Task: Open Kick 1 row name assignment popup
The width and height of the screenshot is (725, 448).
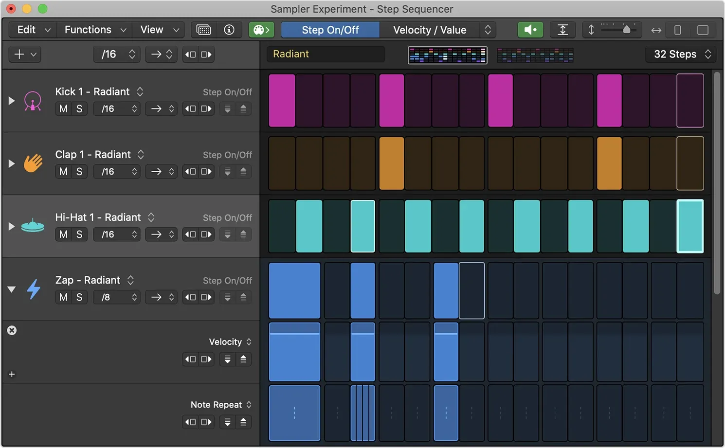Action: pos(140,91)
